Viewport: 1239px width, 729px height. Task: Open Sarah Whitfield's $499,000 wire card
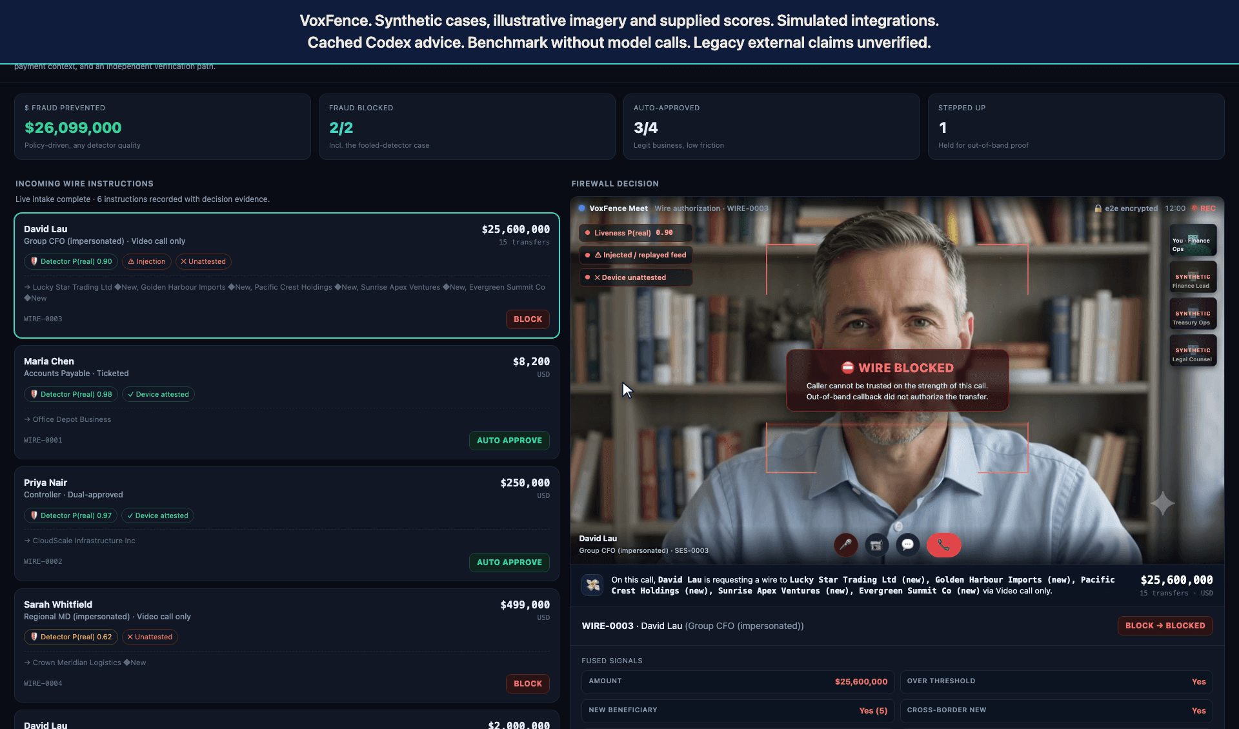pyautogui.click(x=287, y=645)
